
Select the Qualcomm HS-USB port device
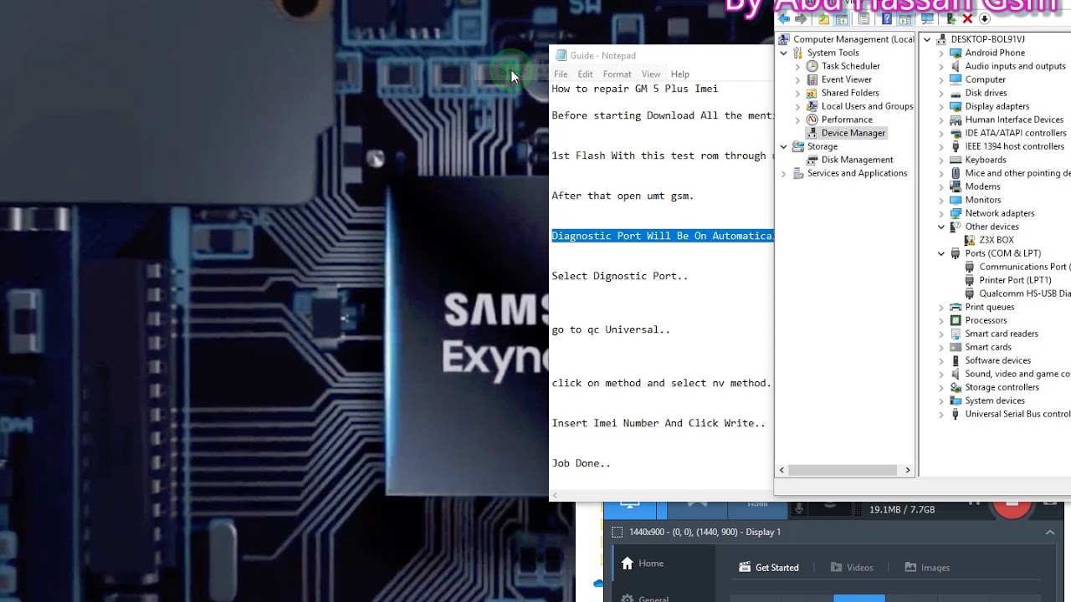[x=1017, y=293]
